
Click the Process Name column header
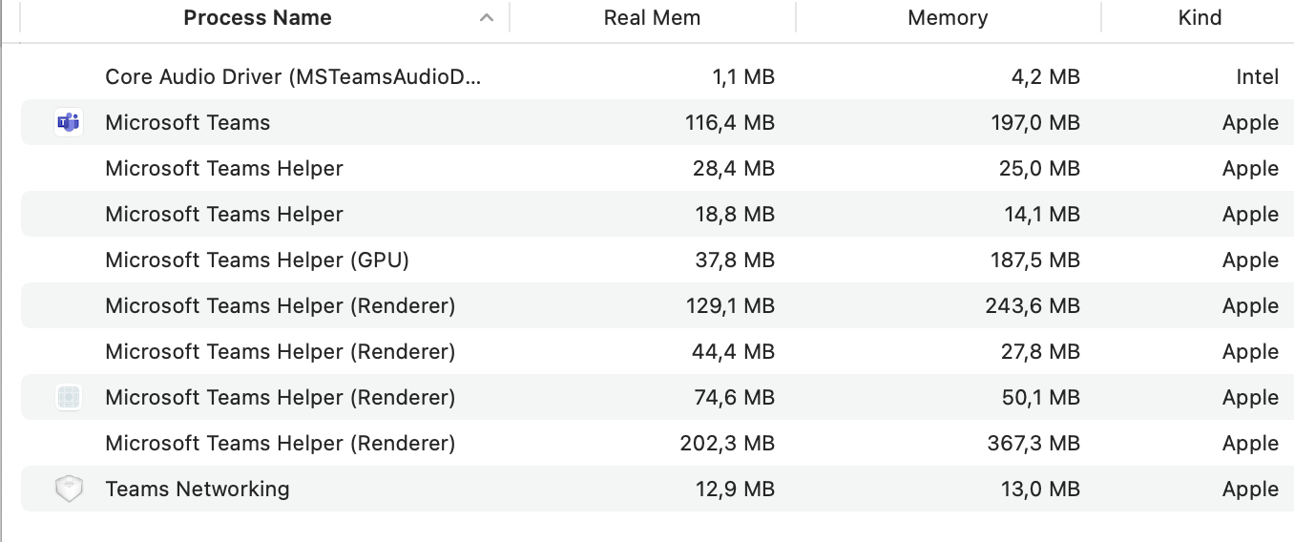pyautogui.click(x=258, y=18)
